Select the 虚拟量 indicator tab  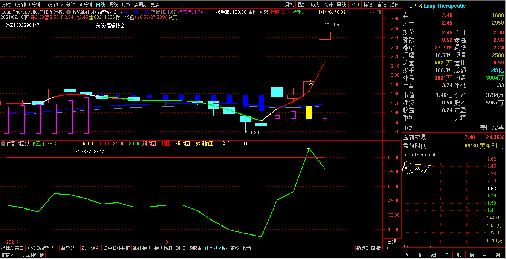point(195,248)
